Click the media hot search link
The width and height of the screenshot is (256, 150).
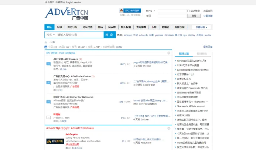[x=208, y=35]
